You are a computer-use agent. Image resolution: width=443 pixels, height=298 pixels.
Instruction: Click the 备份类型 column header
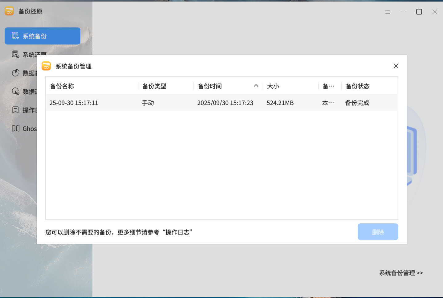(154, 86)
